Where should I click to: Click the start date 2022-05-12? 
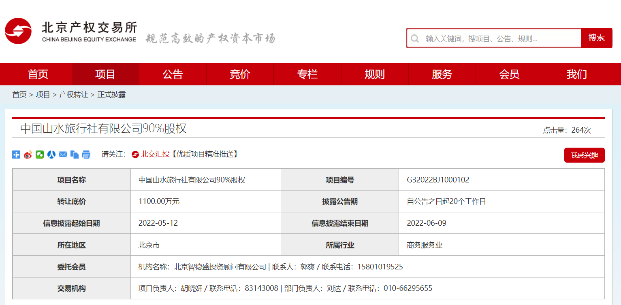point(158,223)
